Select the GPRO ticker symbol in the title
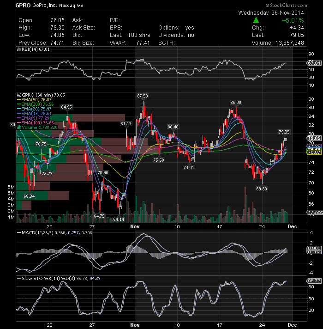This screenshot has height=329, width=323. [x=23, y=6]
